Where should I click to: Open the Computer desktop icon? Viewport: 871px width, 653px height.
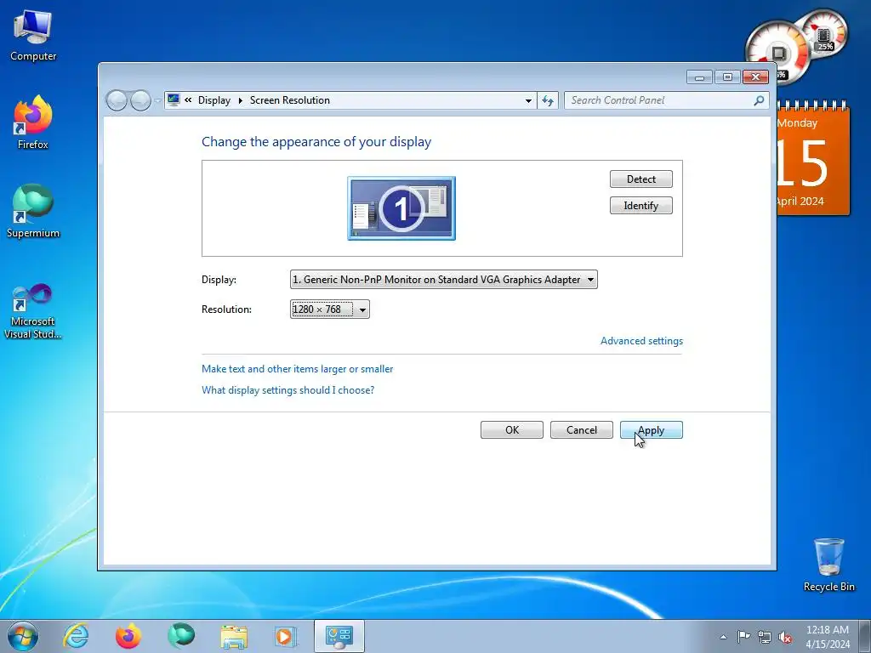point(33,35)
